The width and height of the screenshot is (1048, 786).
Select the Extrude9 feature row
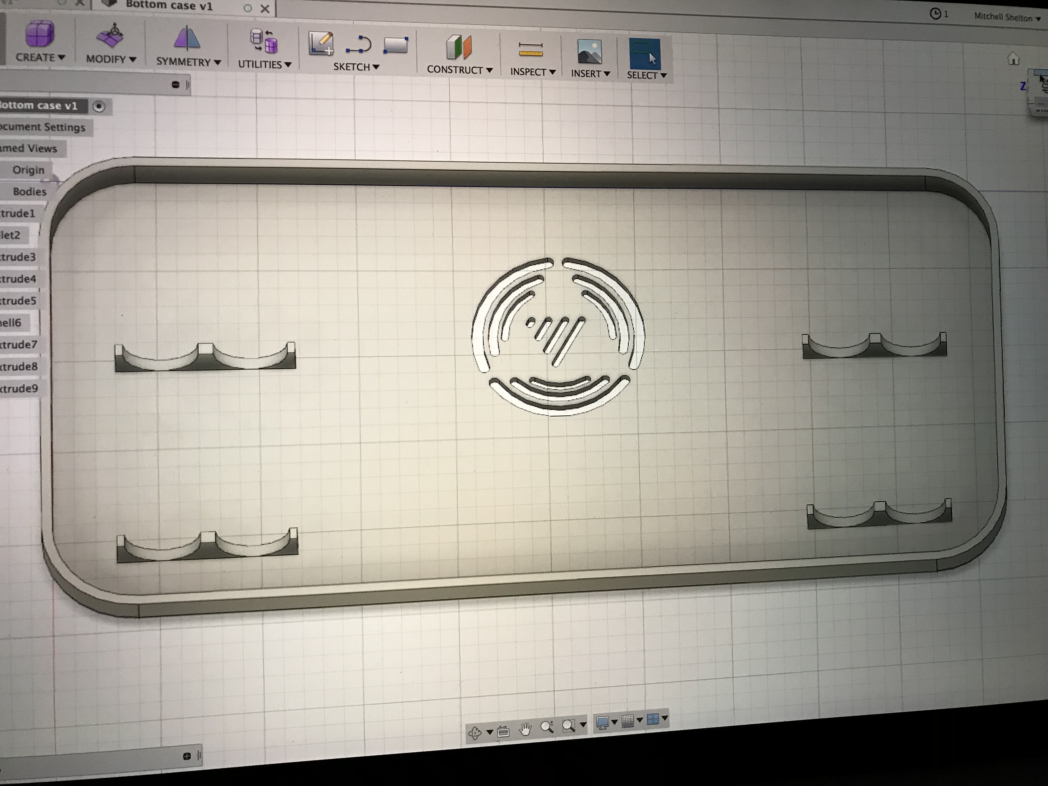tap(19, 389)
